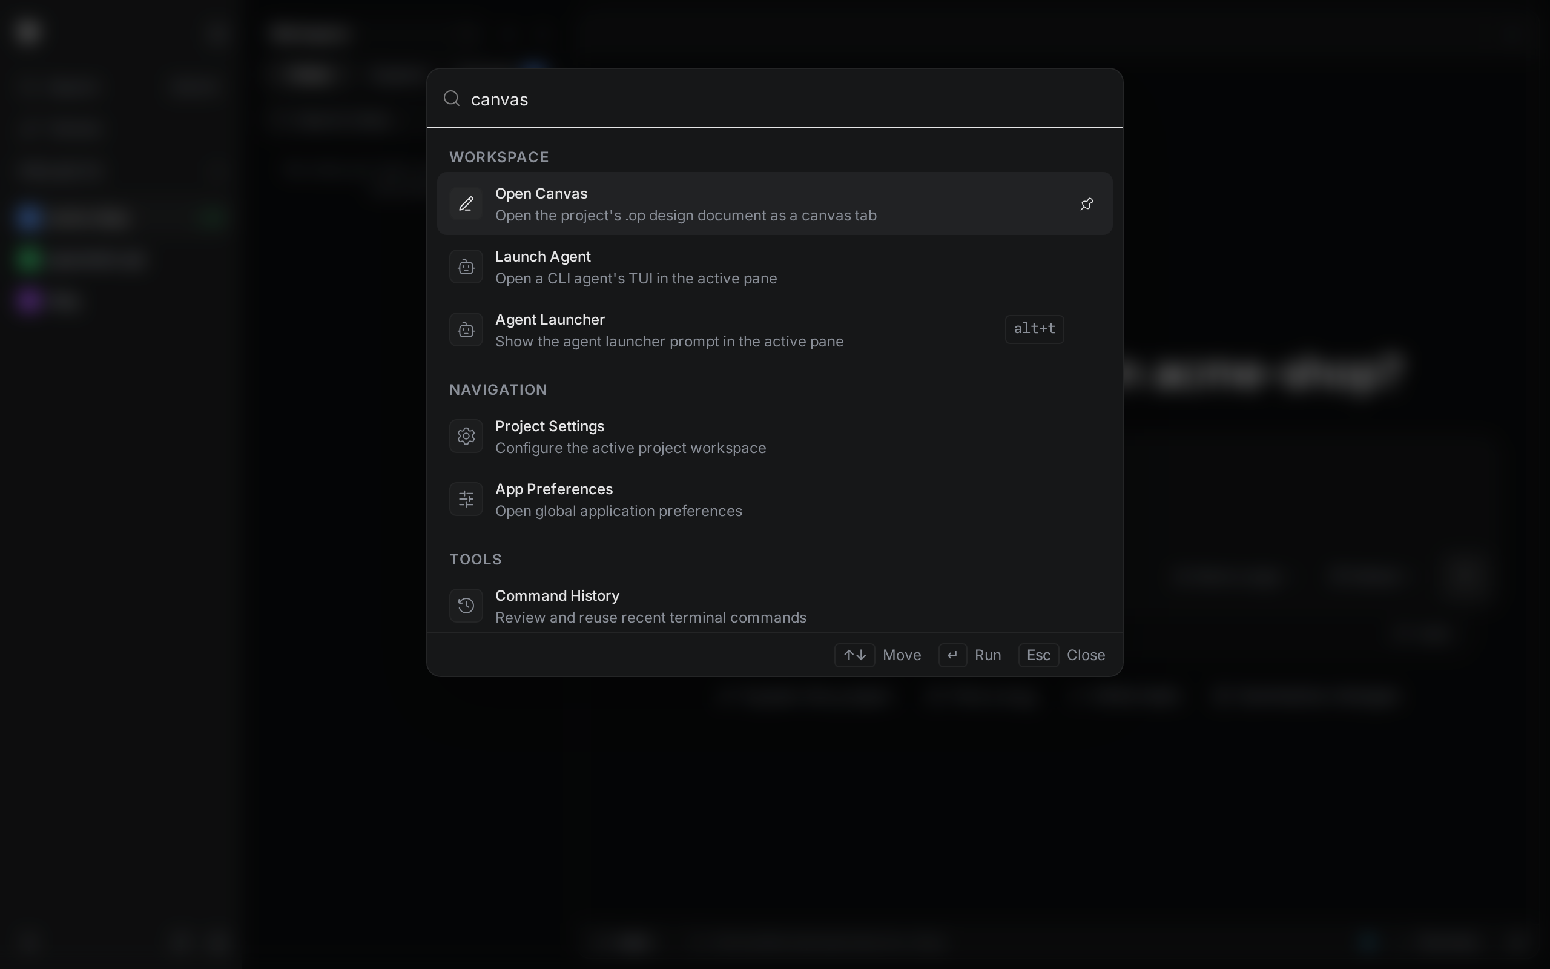Image resolution: width=1550 pixels, height=969 pixels.
Task: Click "Open a CLI agent's TUI in the active pane"
Action: (x=635, y=278)
